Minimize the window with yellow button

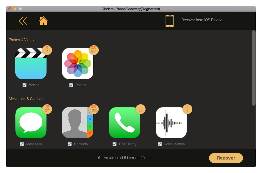tap(15, 9)
